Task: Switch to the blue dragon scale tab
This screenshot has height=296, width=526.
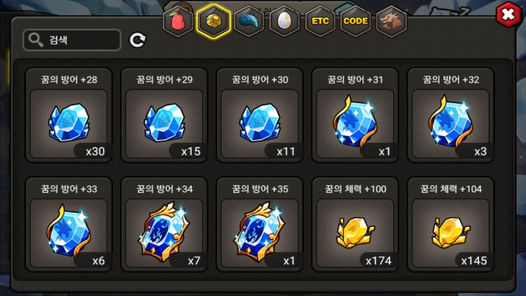Action: (x=249, y=21)
